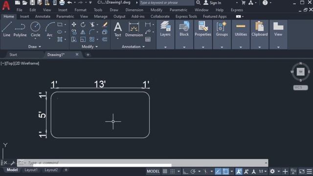Add a new drawing tab
Screen dimensions: 313x176
(x=88, y=55)
